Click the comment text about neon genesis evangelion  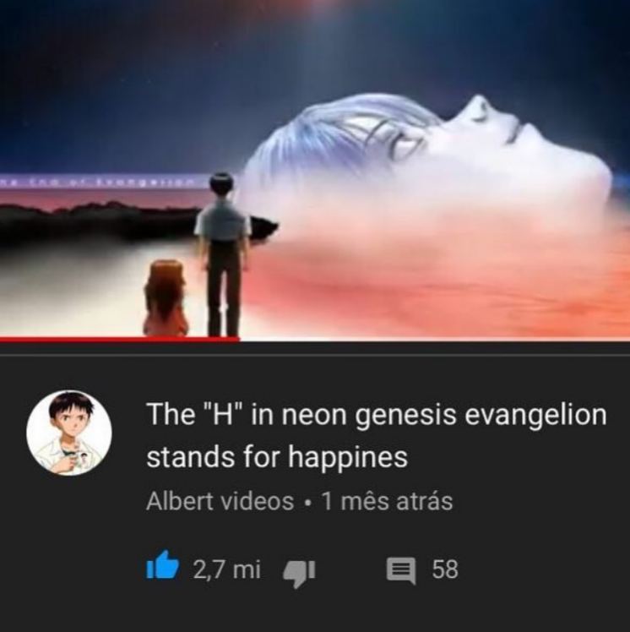point(377,435)
